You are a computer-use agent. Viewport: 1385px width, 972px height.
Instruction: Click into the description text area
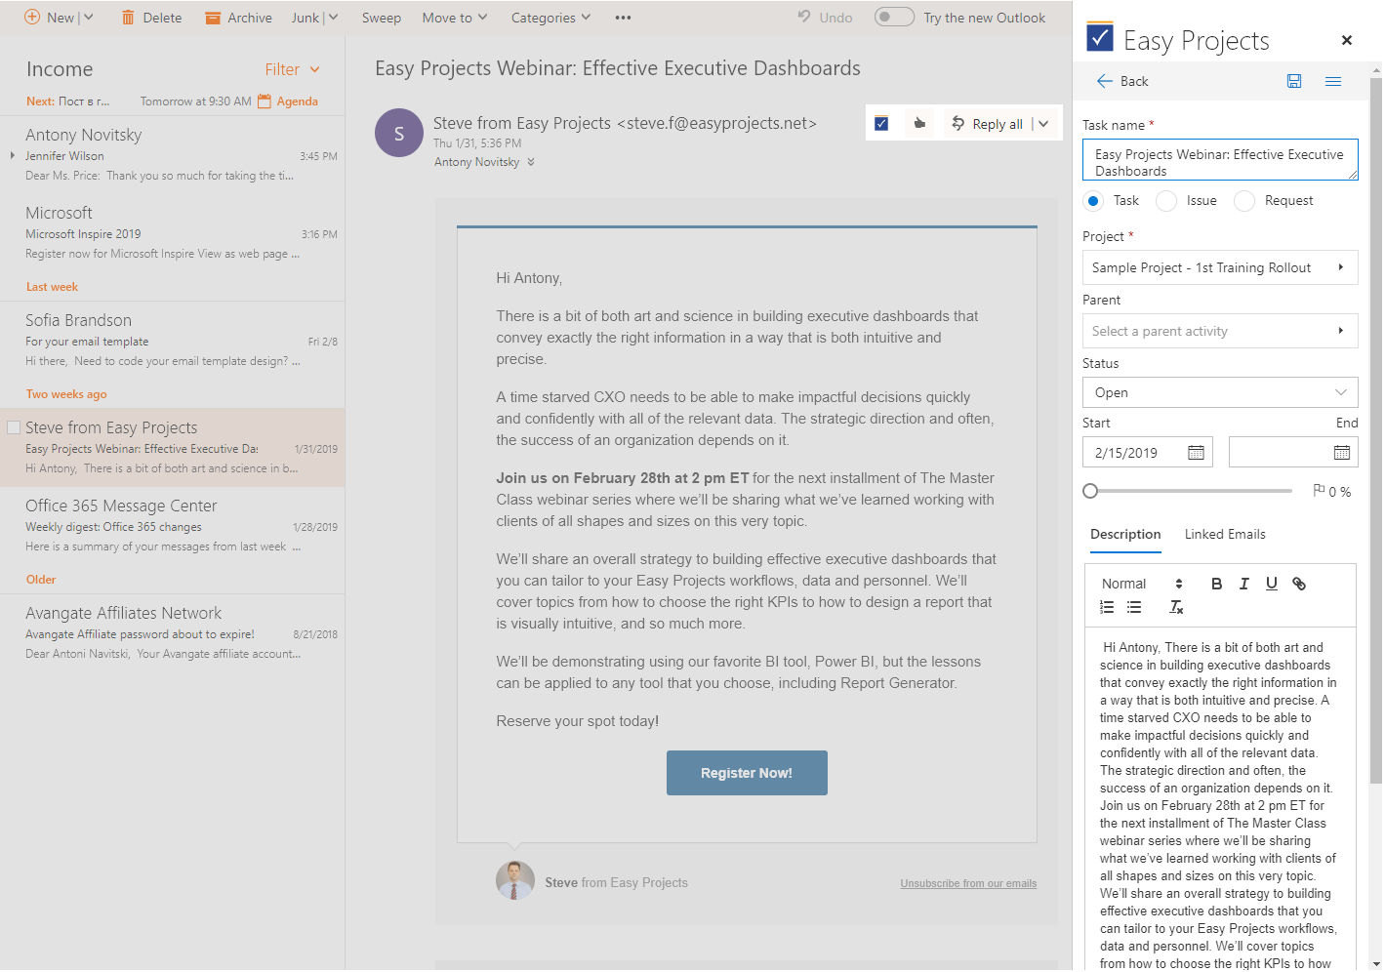(x=1220, y=798)
